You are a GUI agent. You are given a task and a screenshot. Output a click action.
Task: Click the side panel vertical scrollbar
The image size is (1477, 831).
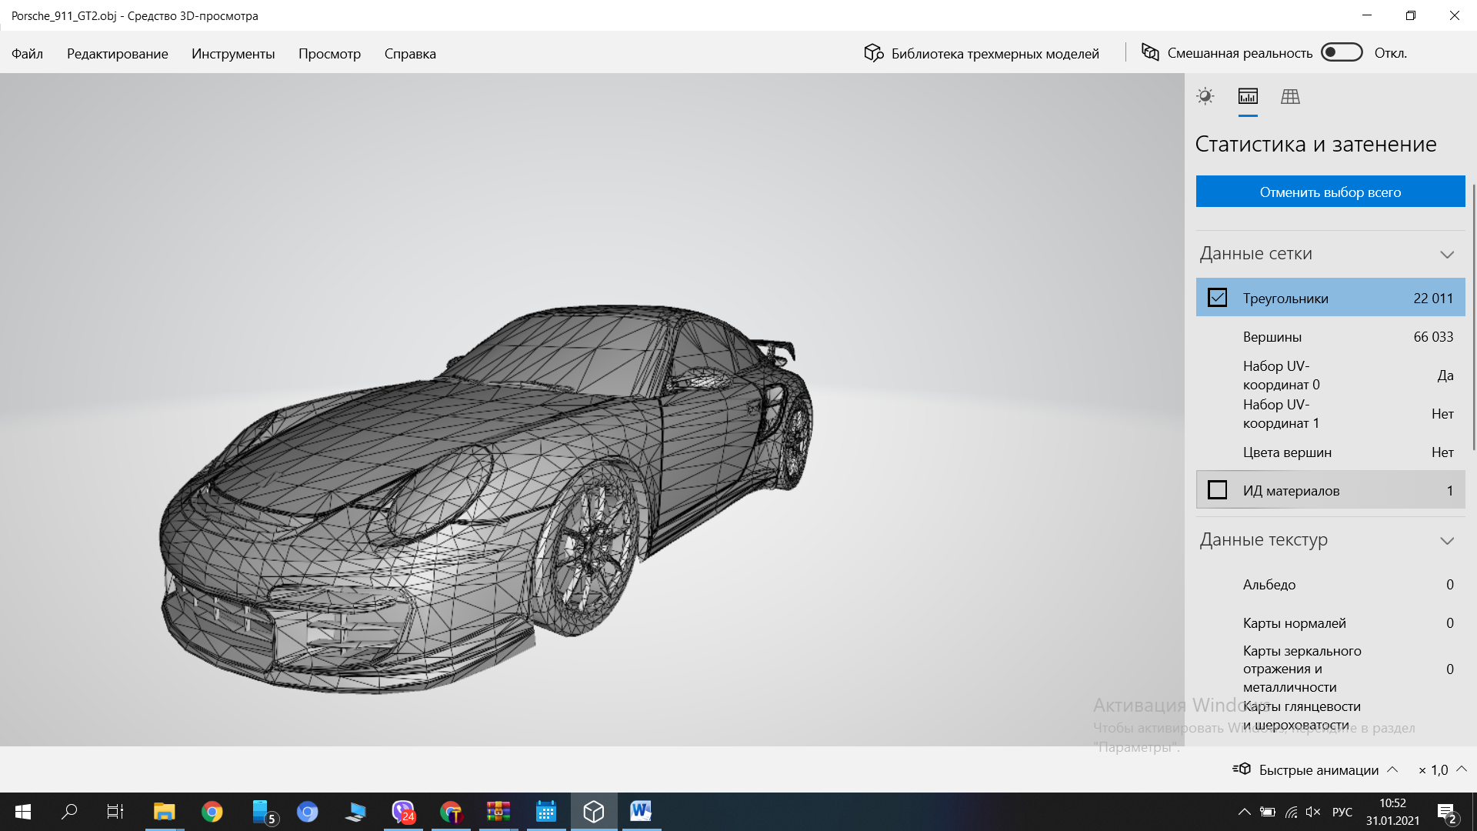click(1473, 315)
